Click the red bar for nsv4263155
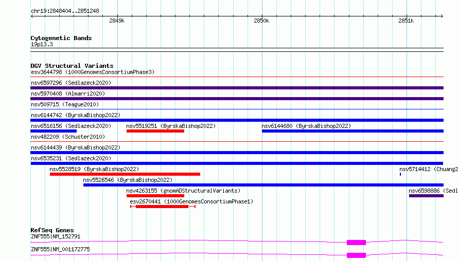Screen dimensions: 458x261 [x=155, y=196]
